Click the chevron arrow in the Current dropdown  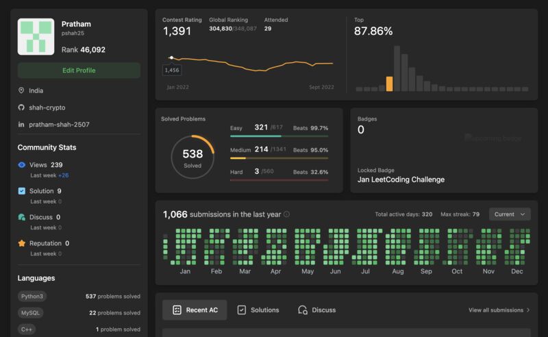(523, 214)
